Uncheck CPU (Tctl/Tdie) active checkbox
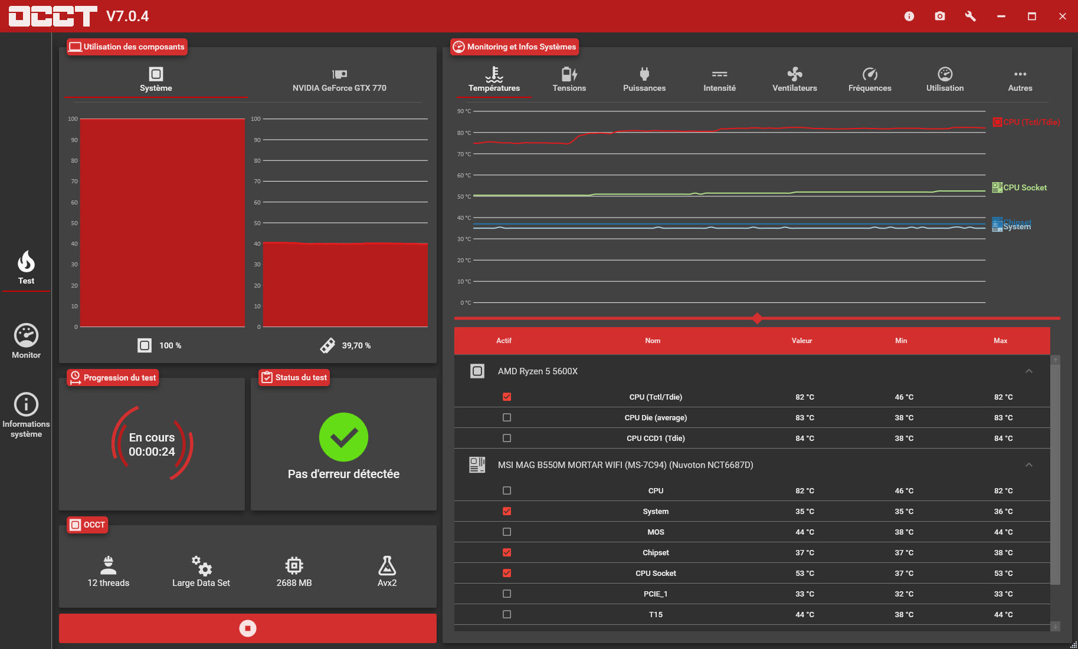Viewport: 1078px width, 649px height. (x=507, y=397)
